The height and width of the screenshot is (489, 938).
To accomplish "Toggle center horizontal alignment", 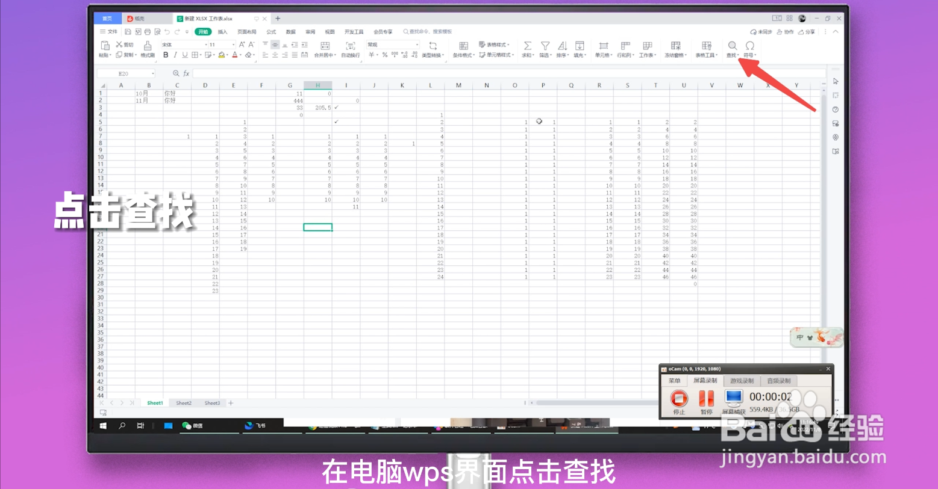I will click(275, 55).
